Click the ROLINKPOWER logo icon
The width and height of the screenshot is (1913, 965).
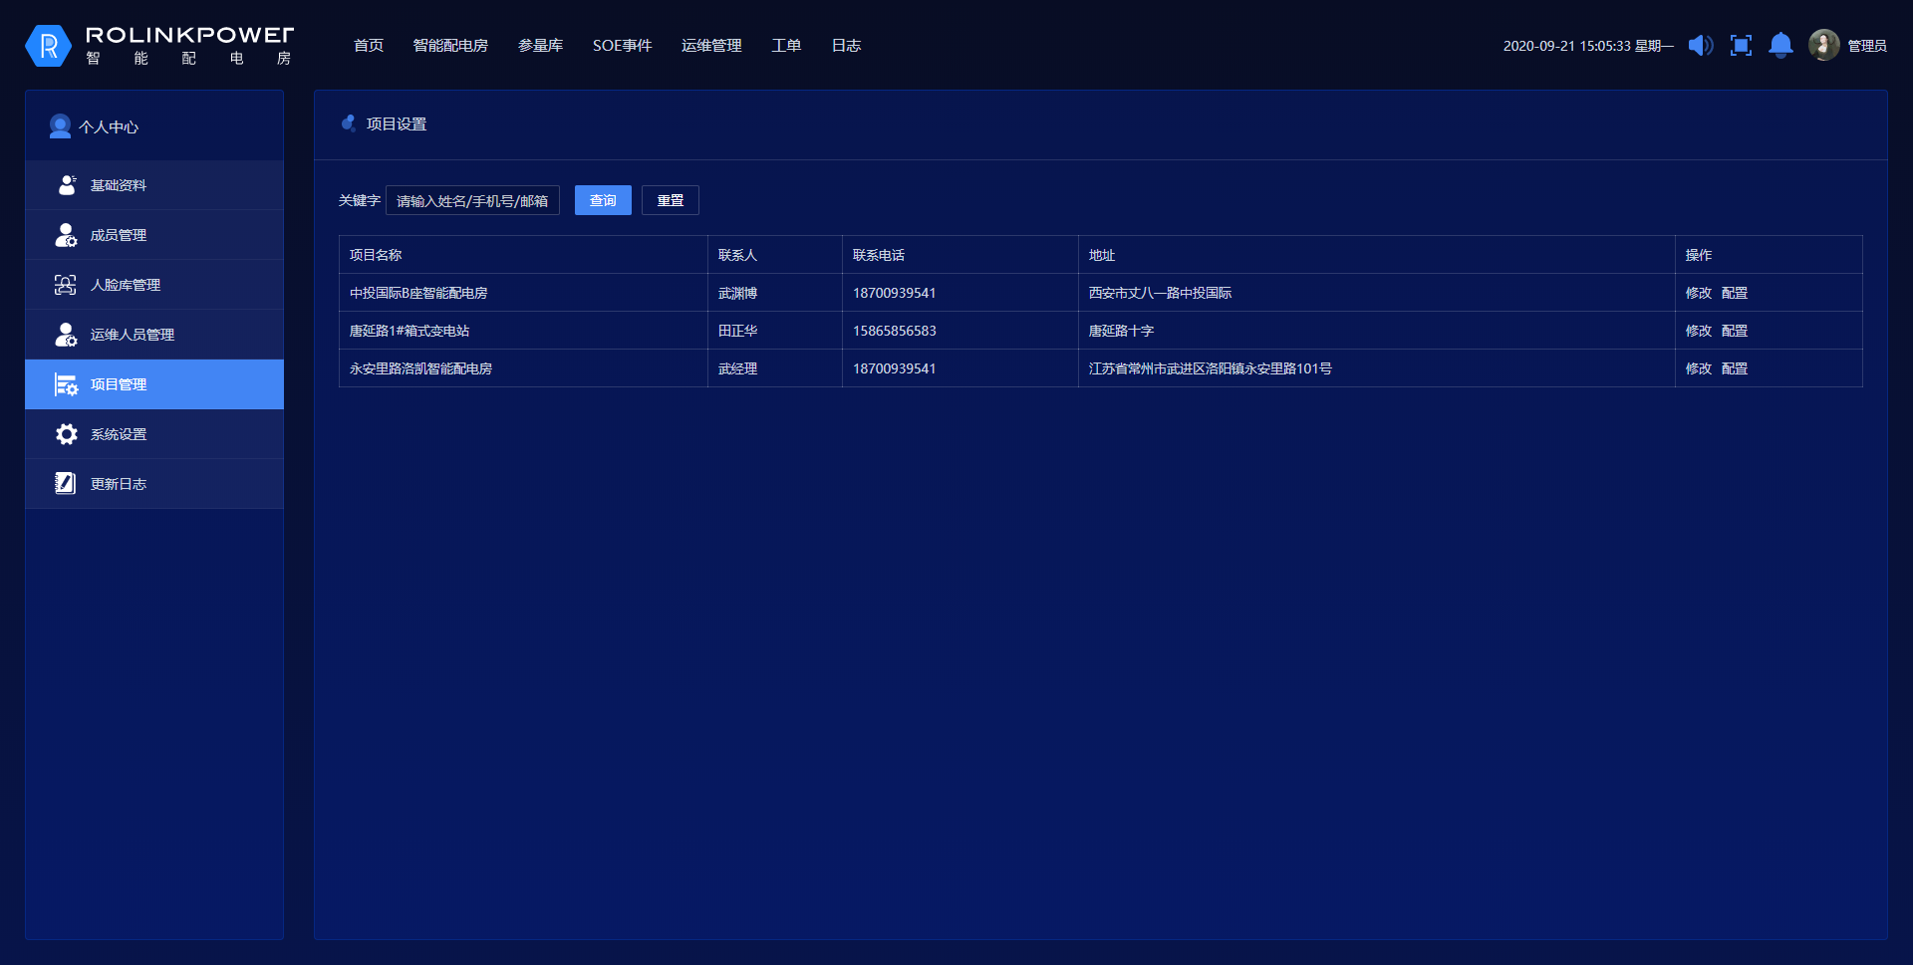pos(48,46)
